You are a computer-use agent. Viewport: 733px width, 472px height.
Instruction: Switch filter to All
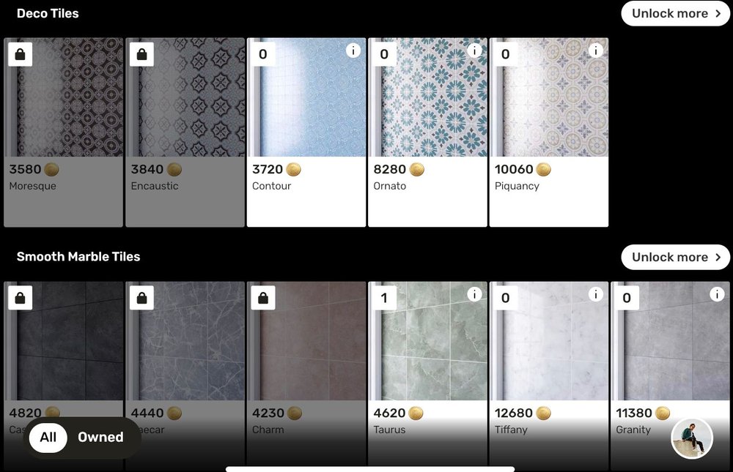click(48, 438)
